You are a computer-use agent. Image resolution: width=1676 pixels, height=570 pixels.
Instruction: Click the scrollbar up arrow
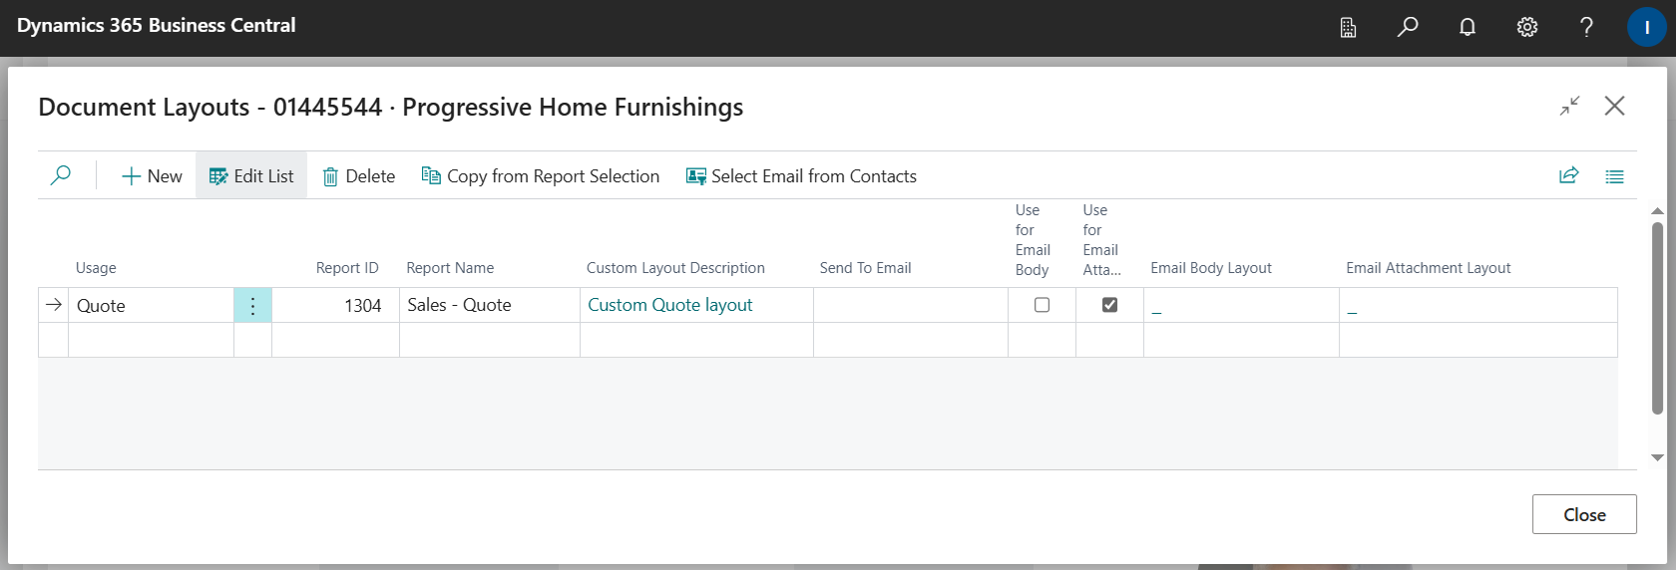point(1657,211)
